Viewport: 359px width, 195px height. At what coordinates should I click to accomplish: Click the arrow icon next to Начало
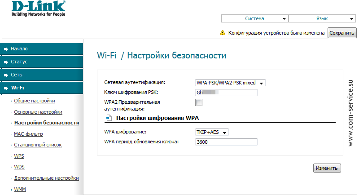point(6,49)
